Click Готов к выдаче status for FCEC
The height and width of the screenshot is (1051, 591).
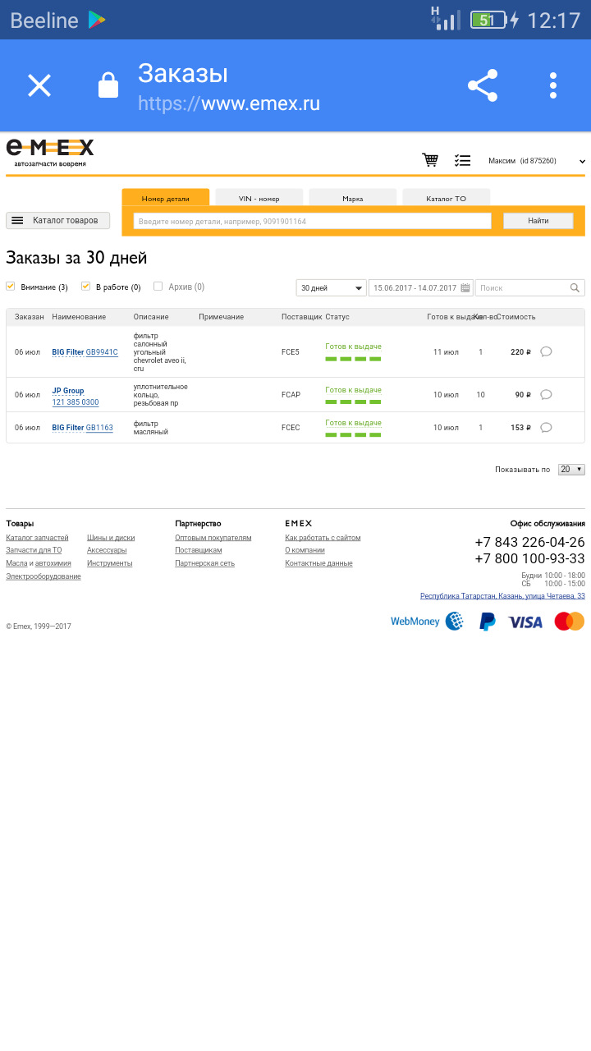[x=353, y=423]
